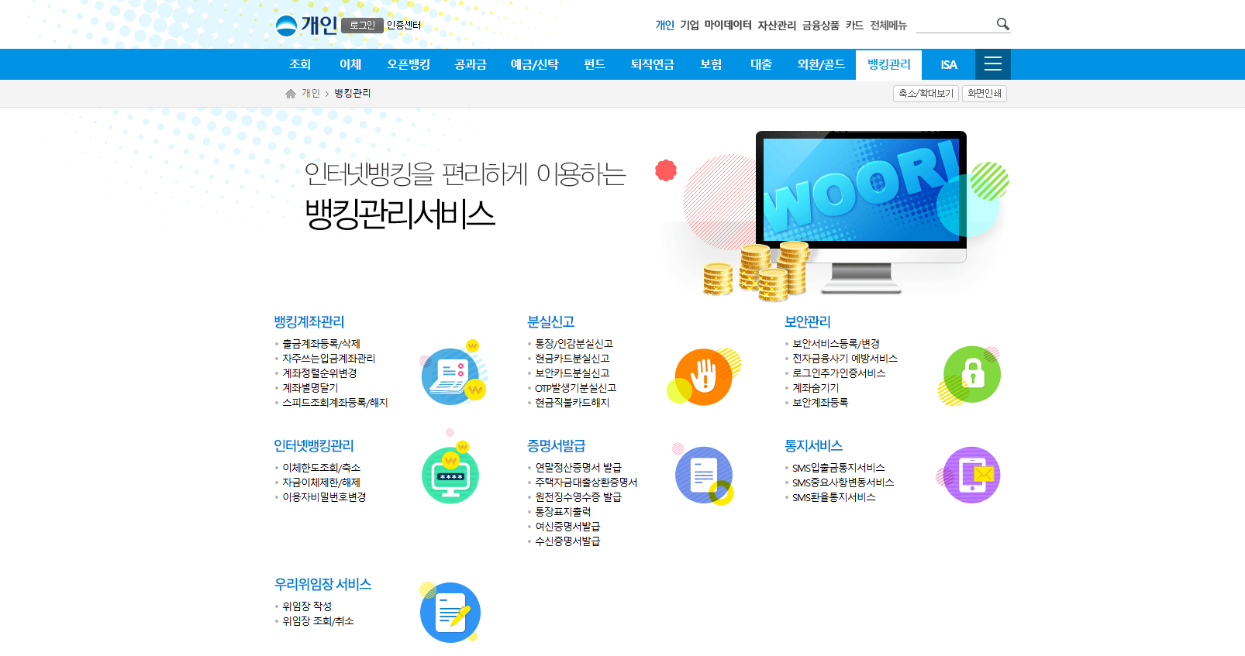
Task: Open 통장/인감분실신고 link
Action: coord(574,344)
